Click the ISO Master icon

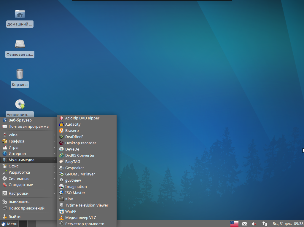[61, 193]
